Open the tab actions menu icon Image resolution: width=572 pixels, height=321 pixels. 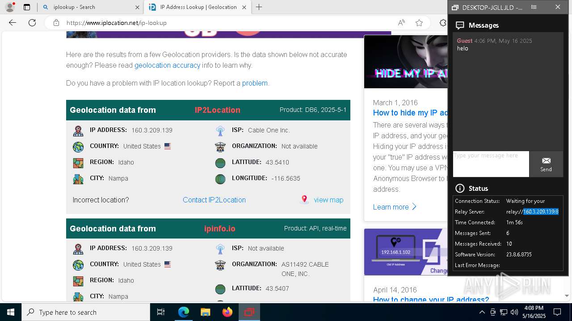(27, 7)
